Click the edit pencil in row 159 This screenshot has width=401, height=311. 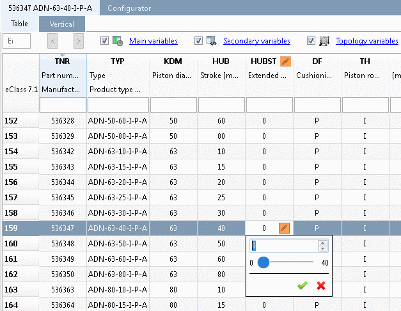click(284, 228)
